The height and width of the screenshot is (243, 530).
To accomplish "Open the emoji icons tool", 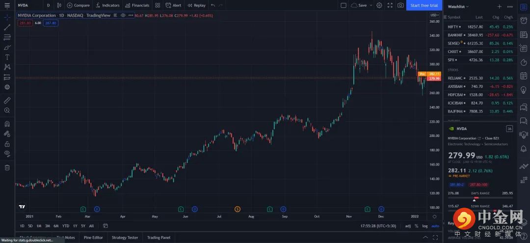I will click(7, 87).
